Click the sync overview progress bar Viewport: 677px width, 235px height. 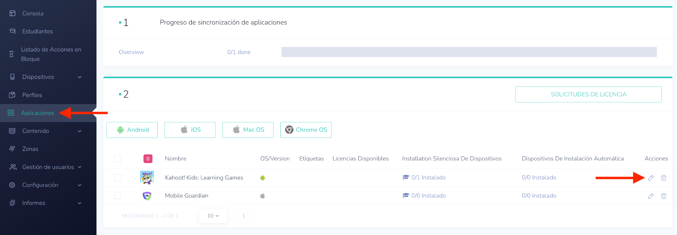click(469, 52)
